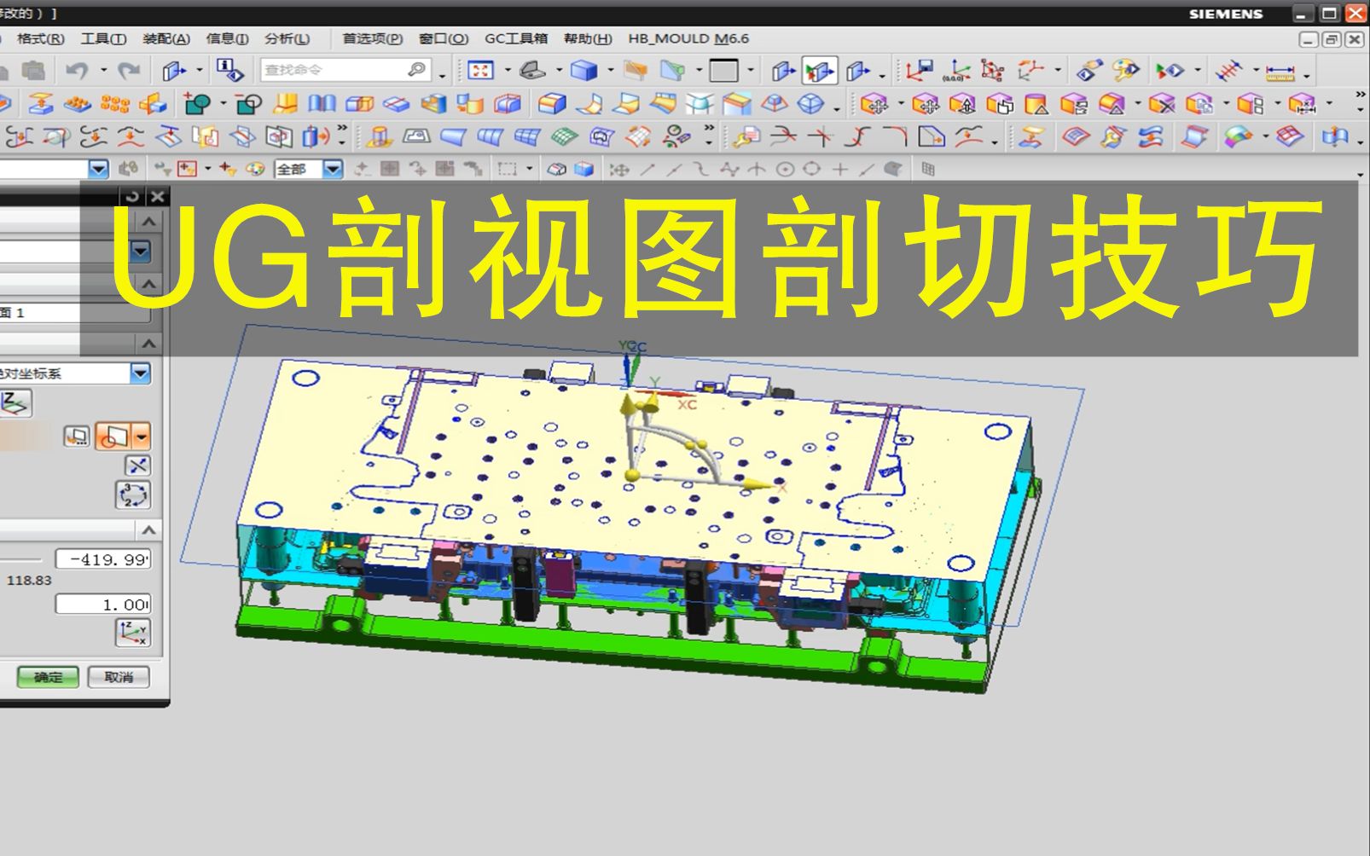Toggle the solid body selection cube icon
The width and height of the screenshot is (1370, 856).
pos(584,169)
